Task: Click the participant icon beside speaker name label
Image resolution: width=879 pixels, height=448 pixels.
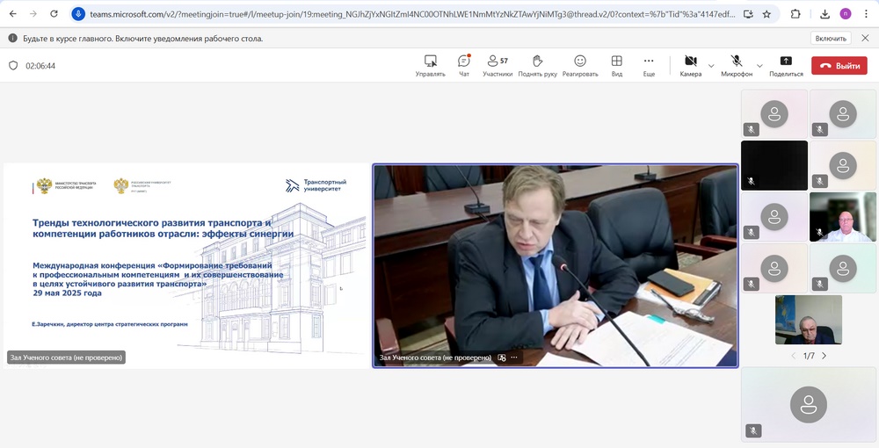Action: [x=502, y=358]
